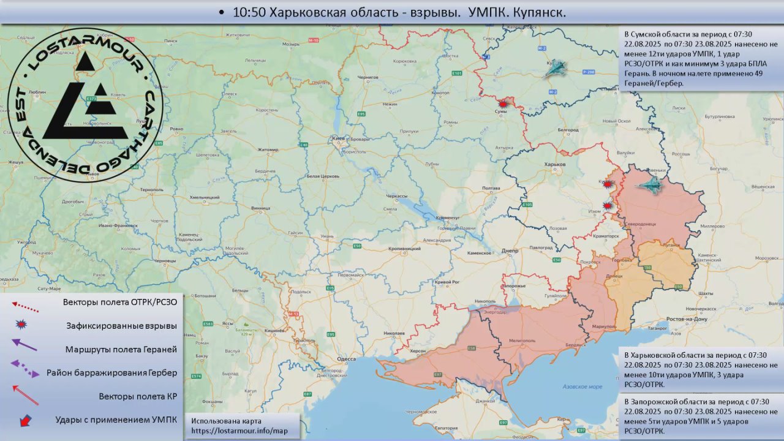Viewport: 784px width, 441px height.
Task: Click the Белая Церковь city label
Action: tap(323, 176)
